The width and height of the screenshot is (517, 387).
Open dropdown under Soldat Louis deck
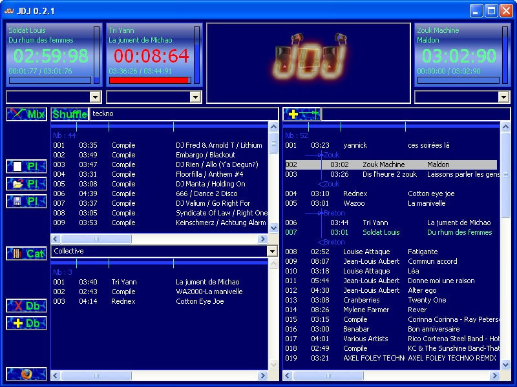(95, 97)
